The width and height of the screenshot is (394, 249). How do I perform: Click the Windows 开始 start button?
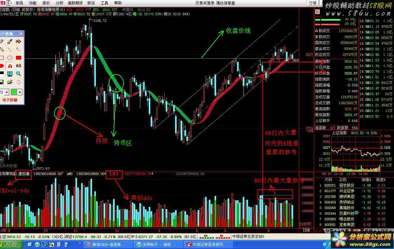(11, 244)
